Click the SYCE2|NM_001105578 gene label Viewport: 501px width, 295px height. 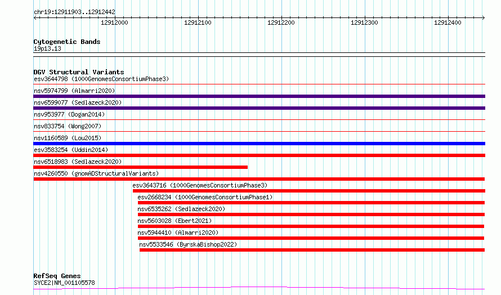tap(64, 283)
